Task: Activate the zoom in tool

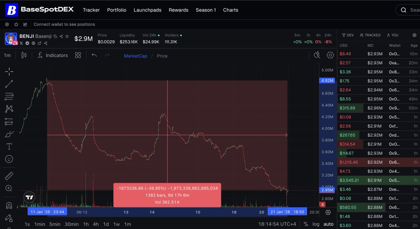Action: point(9,188)
